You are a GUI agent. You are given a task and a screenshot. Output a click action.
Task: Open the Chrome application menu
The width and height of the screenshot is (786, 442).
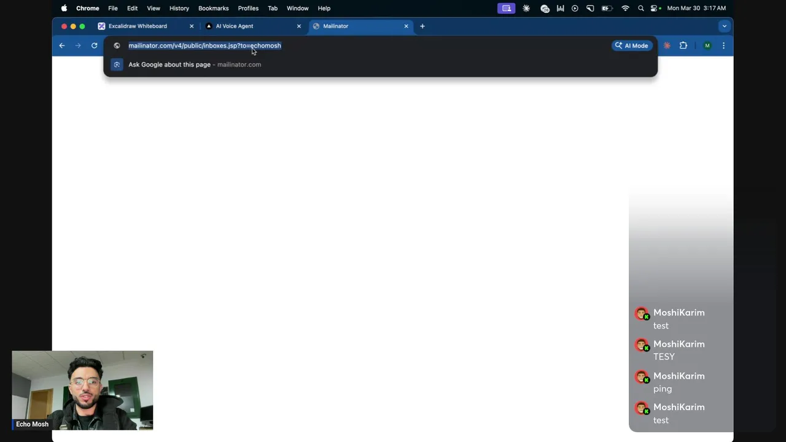87,8
